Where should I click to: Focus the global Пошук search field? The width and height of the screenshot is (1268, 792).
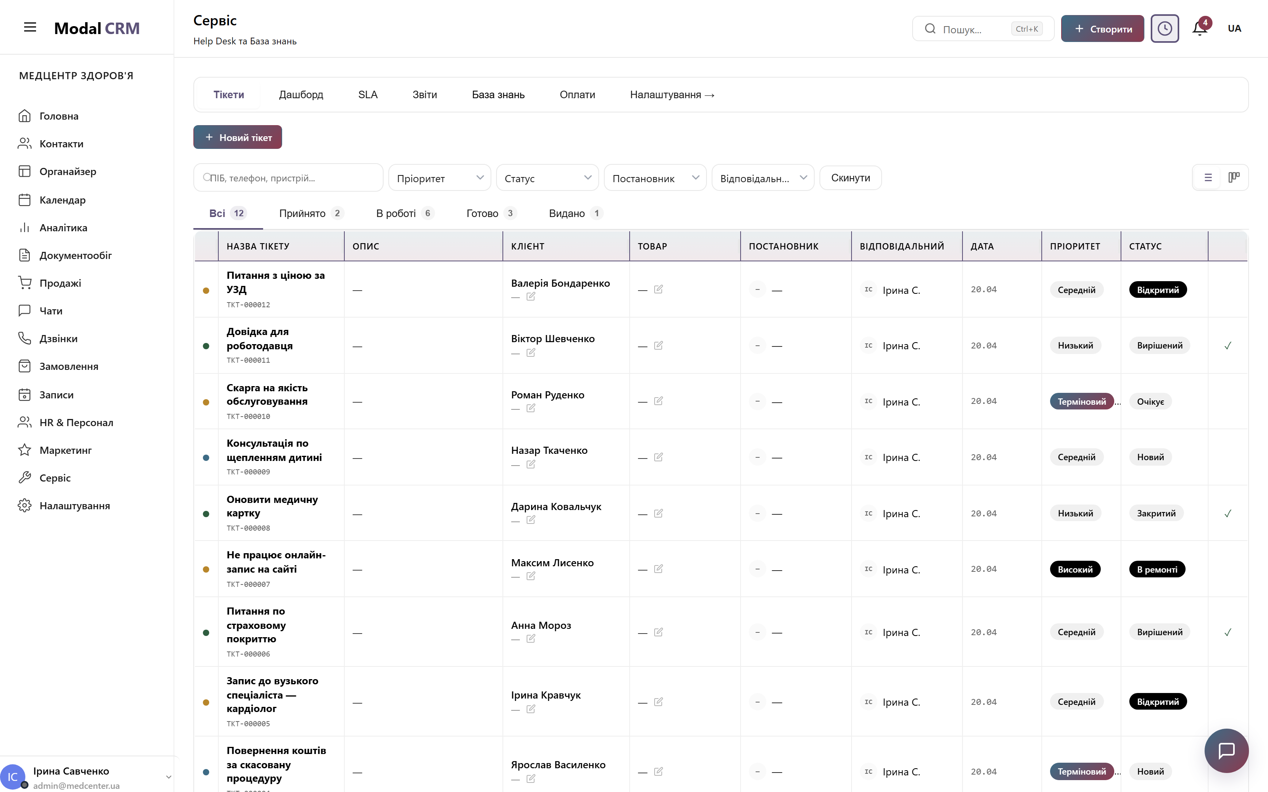pos(983,28)
